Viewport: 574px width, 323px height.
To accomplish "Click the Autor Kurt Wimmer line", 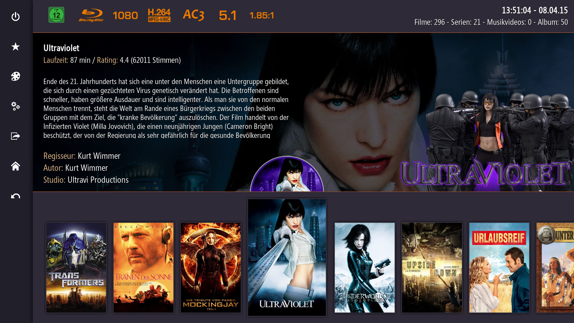I will (76, 168).
